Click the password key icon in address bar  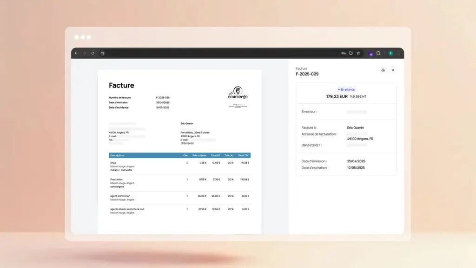344,53
